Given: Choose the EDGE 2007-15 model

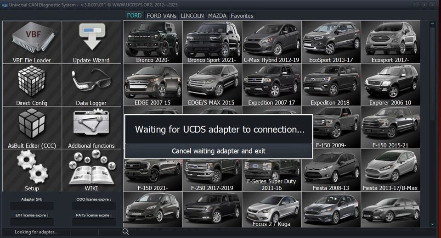Looking at the screenshot, I should (x=153, y=85).
